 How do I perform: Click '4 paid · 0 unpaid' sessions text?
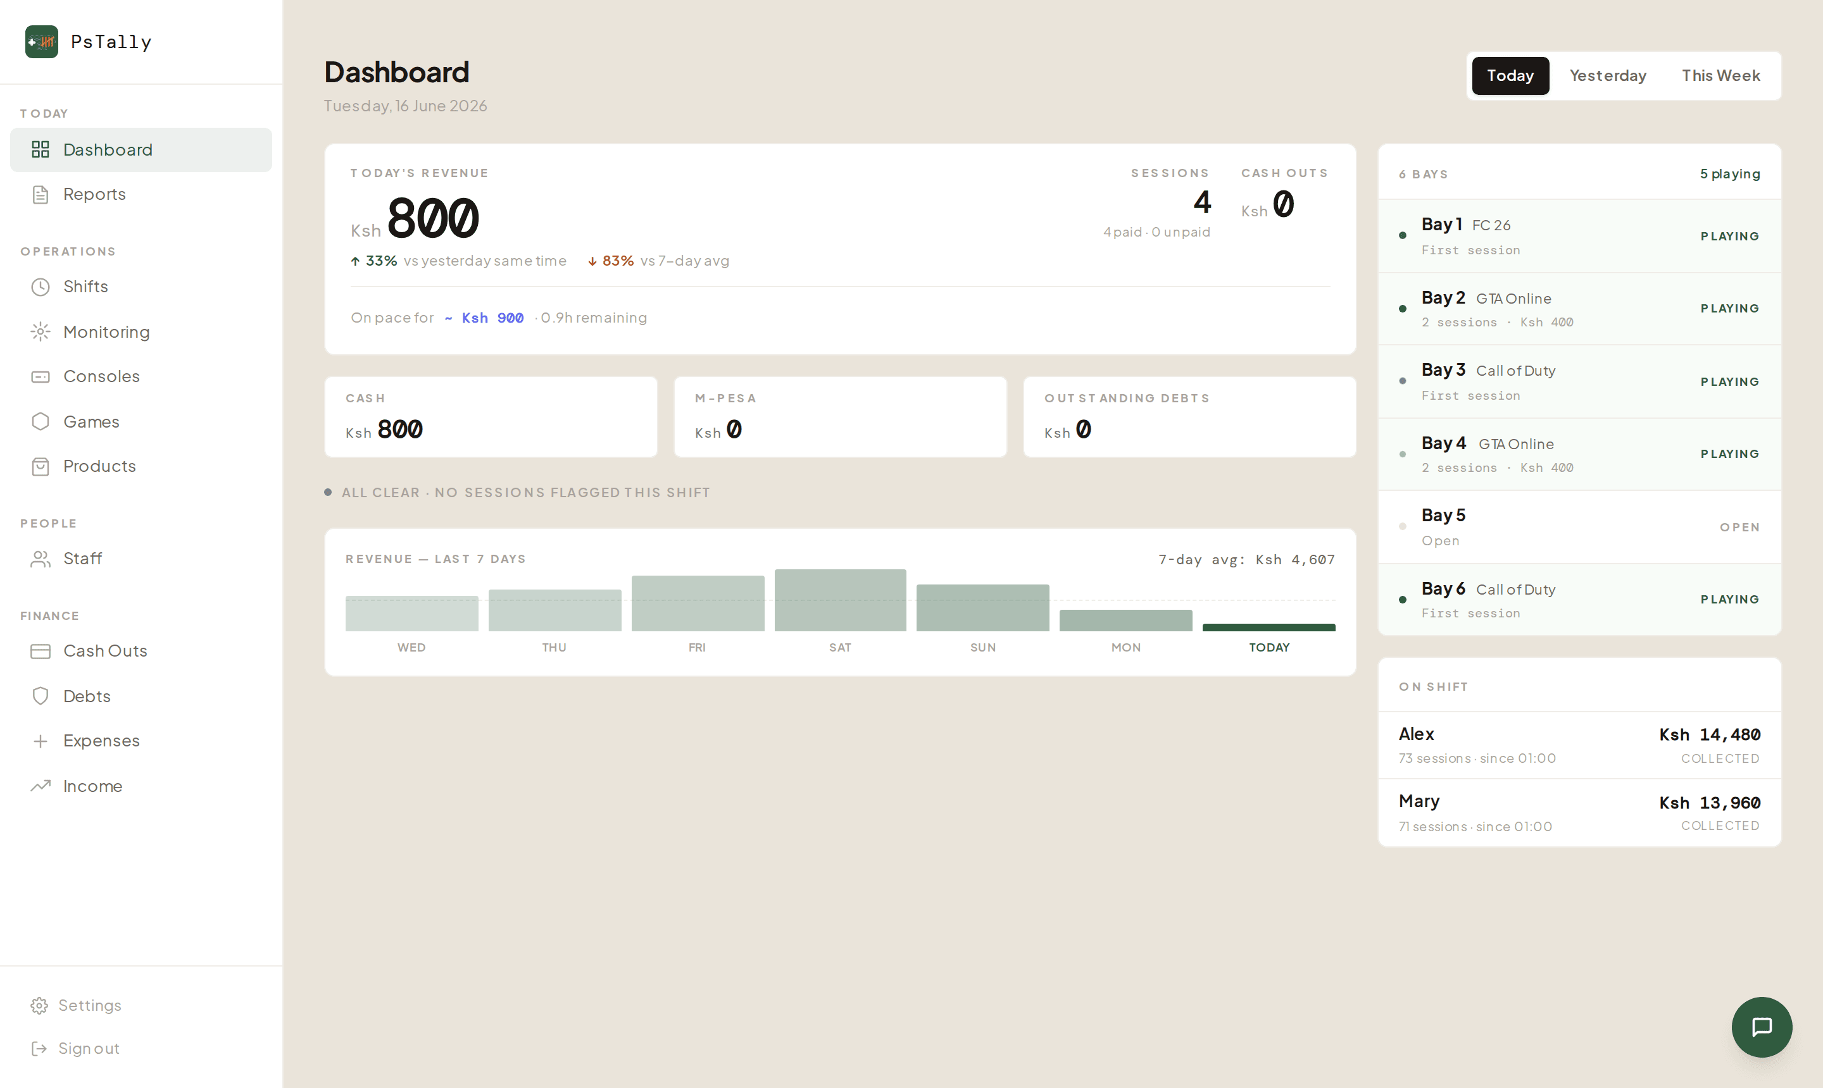tap(1156, 232)
